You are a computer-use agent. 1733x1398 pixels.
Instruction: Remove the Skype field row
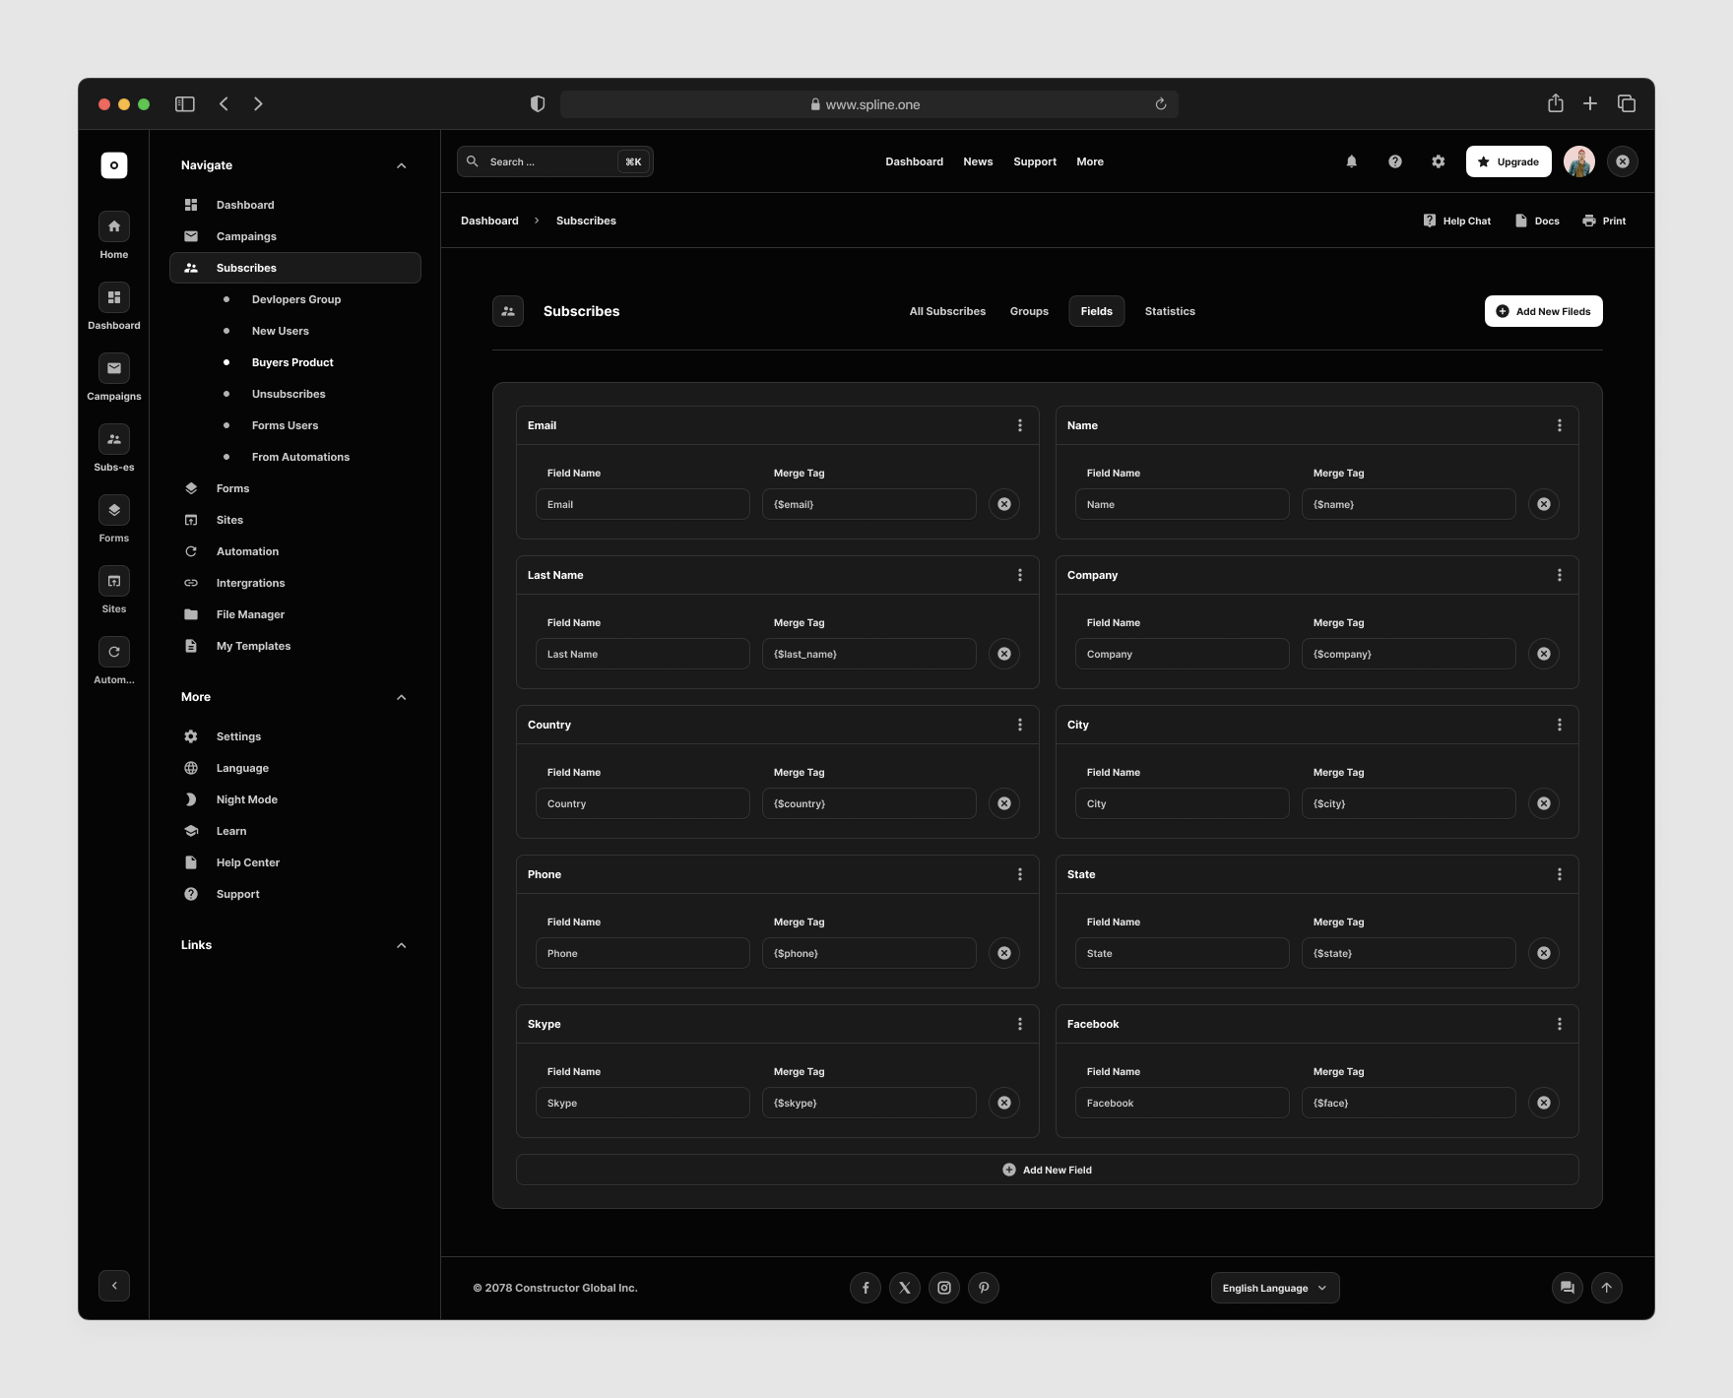[x=1004, y=1103]
